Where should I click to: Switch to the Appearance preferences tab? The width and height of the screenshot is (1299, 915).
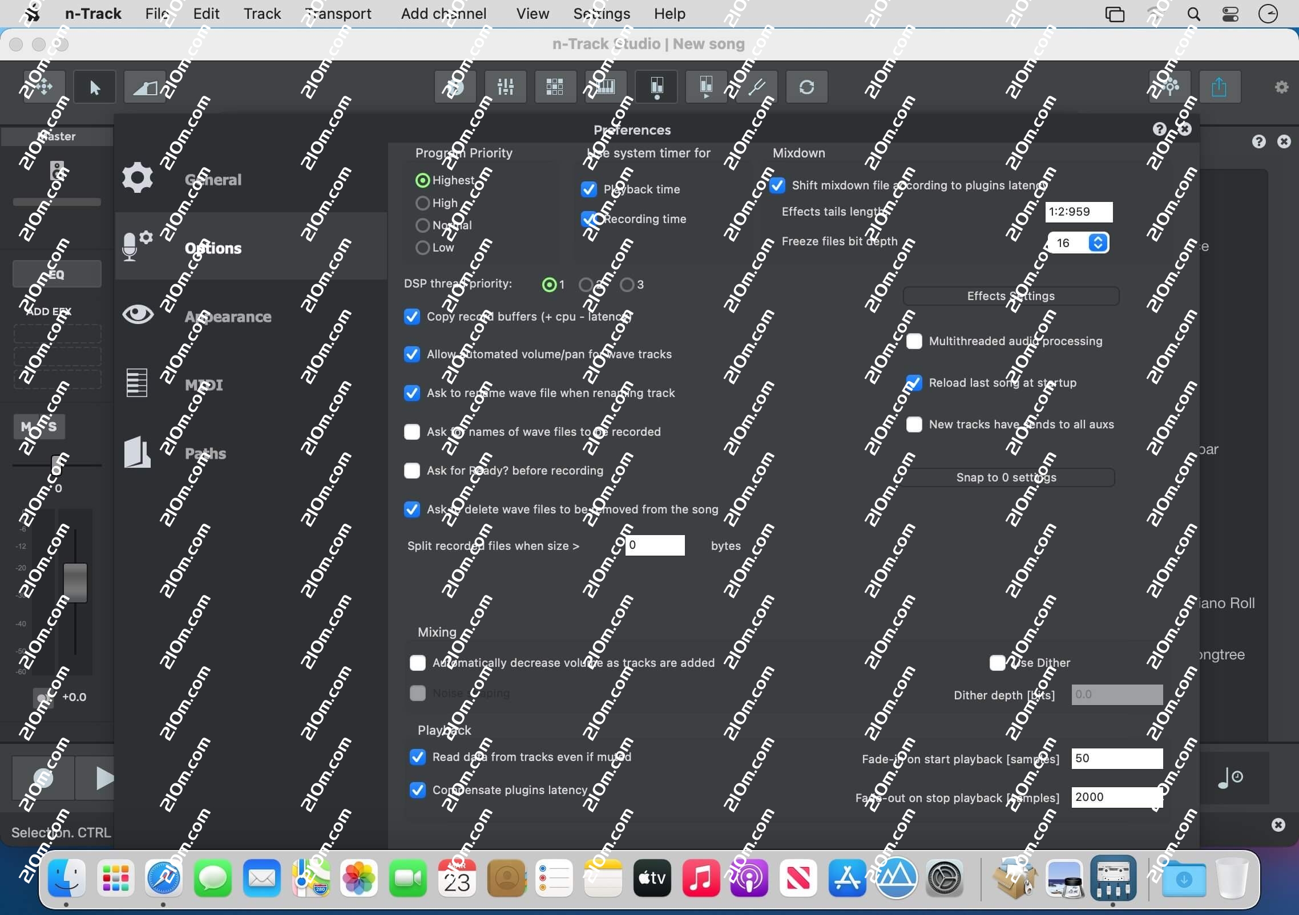coord(228,317)
